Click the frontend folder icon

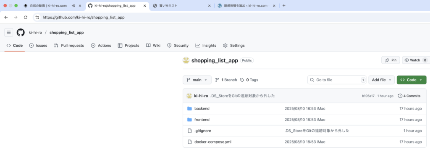click(x=189, y=120)
